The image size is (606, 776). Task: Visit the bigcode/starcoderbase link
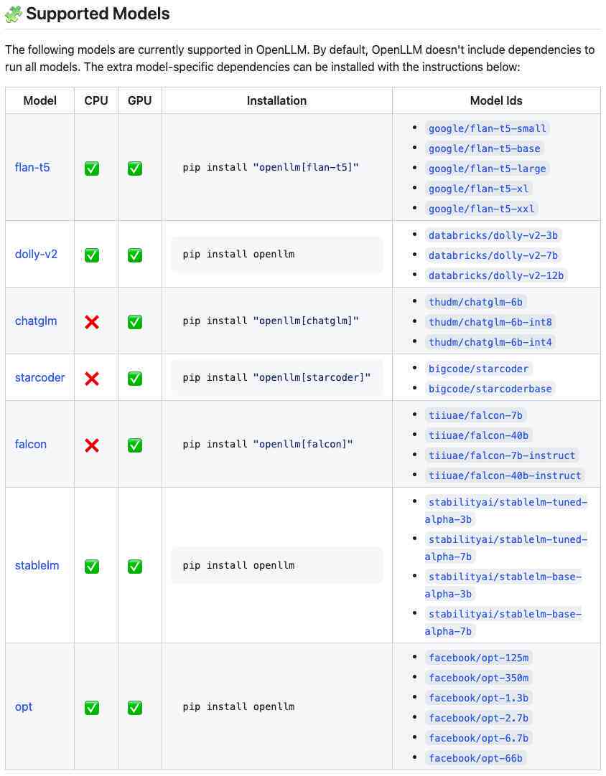point(490,389)
